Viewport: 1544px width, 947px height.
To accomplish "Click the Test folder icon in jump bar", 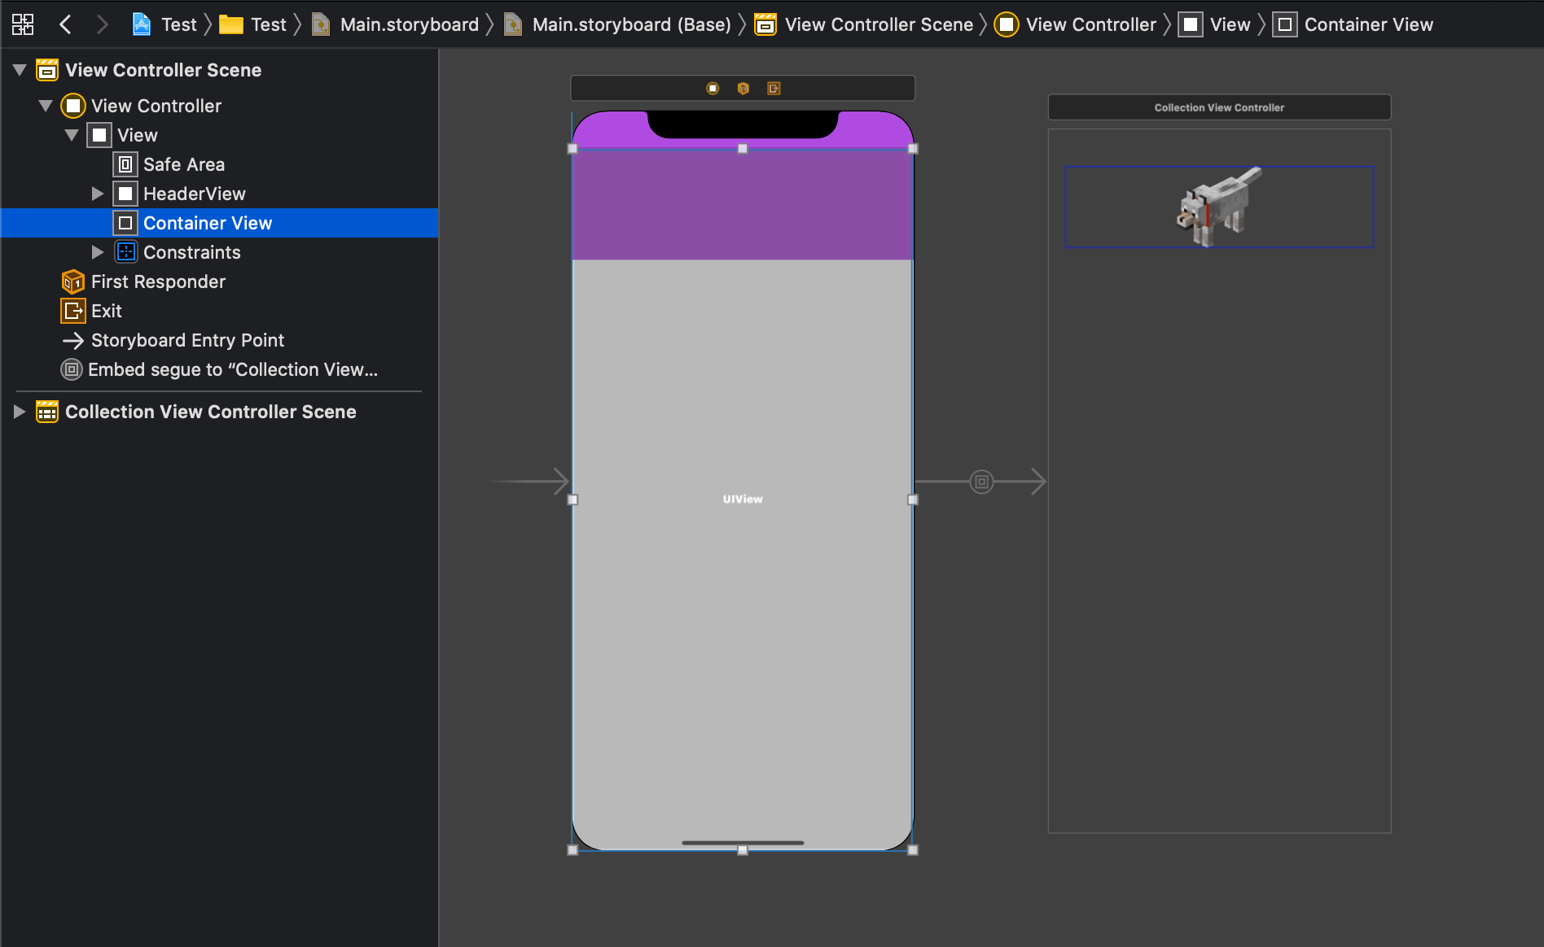I will (231, 24).
